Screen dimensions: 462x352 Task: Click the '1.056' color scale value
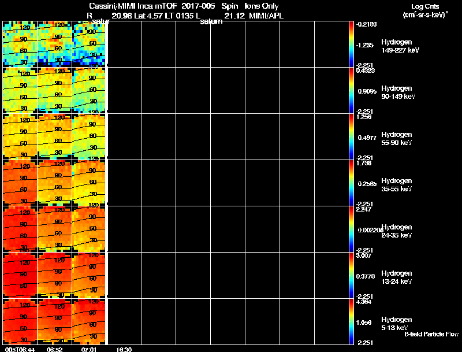(x=364, y=323)
